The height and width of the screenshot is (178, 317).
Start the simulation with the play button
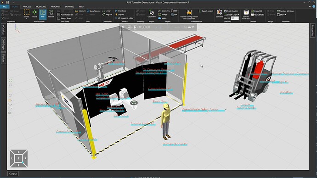(x=135, y=27)
